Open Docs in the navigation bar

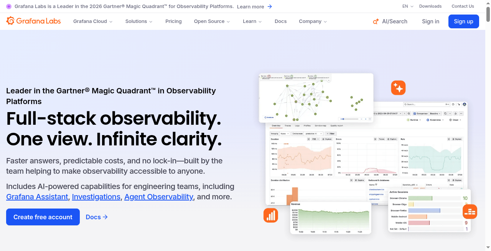click(280, 21)
